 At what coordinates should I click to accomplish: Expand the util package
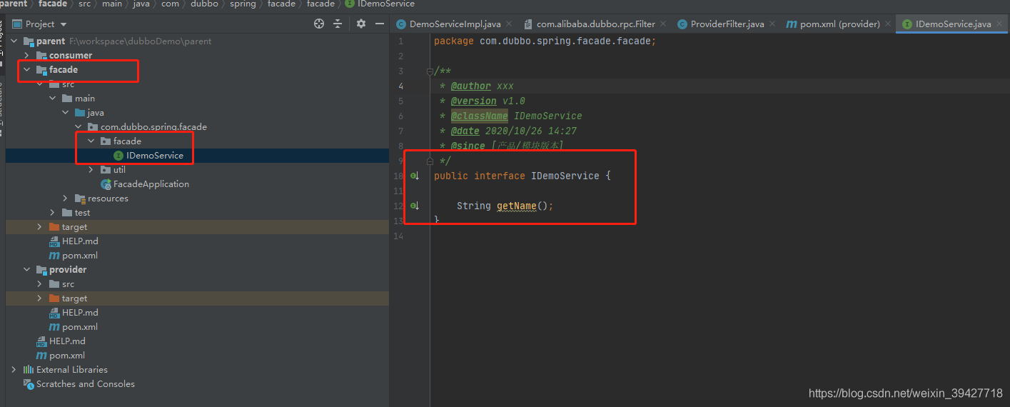coord(91,169)
